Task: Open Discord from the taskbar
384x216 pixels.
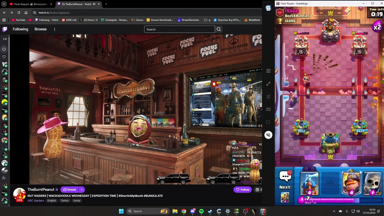Action: (193, 211)
